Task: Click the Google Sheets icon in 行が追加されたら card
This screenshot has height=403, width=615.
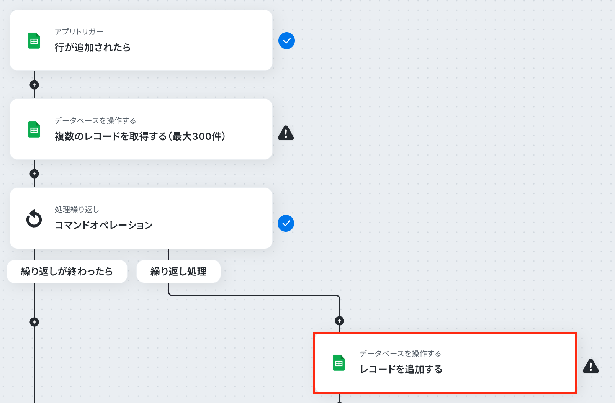Action: coord(34,41)
